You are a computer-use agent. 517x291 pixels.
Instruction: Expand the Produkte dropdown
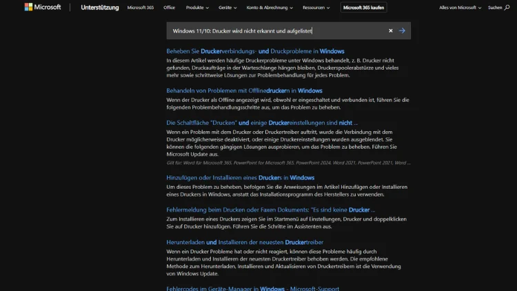[x=197, y=8]
